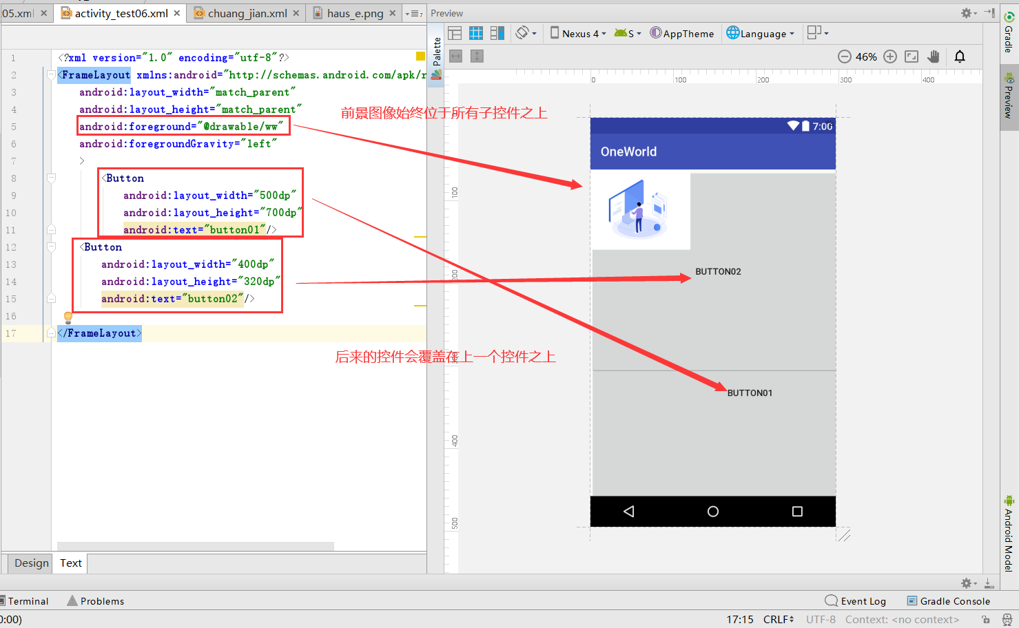Show Design and Blueprint side by side
The image size is (1019, 628).
click(497, 33)
